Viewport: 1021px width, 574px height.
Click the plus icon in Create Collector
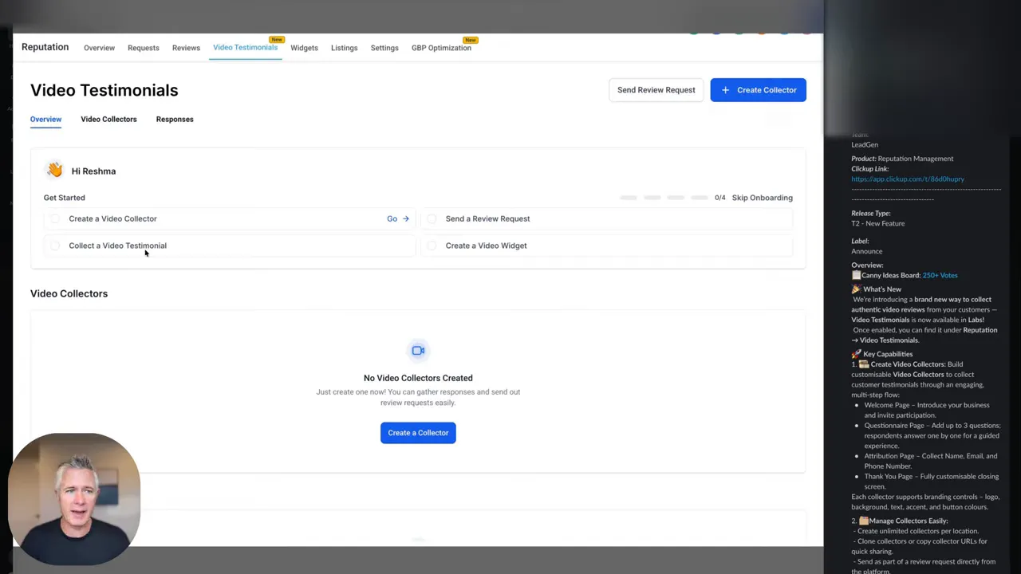click(725, 90)
